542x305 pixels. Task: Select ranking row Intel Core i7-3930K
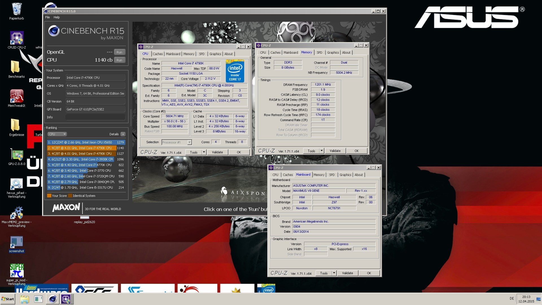(x=86, y=159)
